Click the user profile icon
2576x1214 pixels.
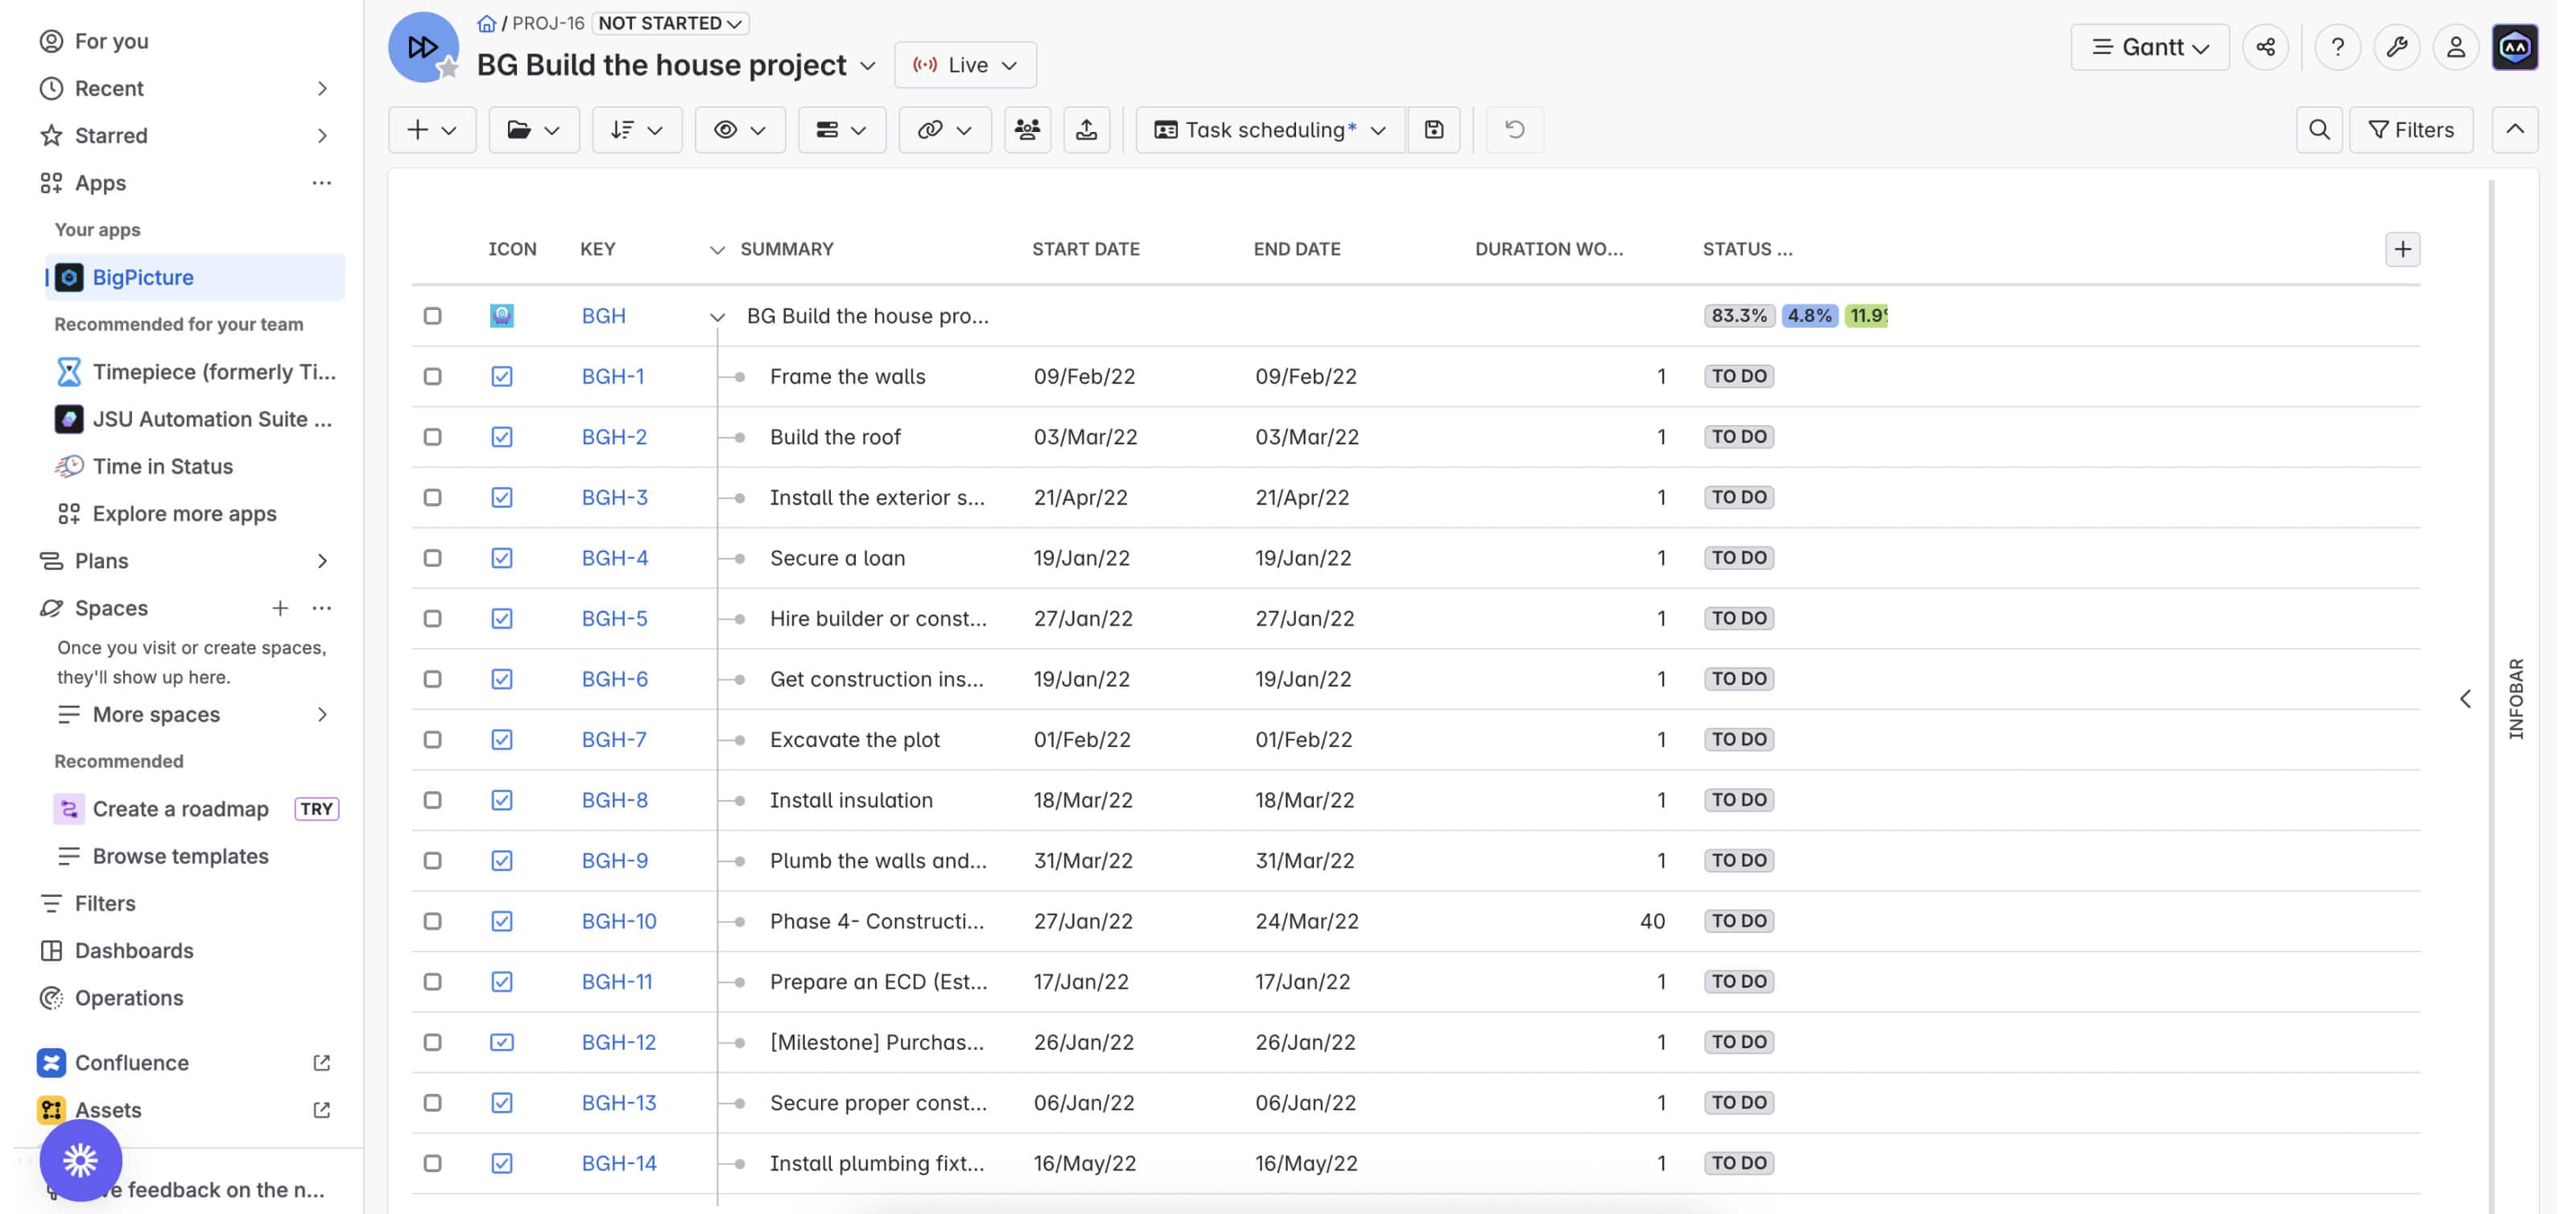2455,47
